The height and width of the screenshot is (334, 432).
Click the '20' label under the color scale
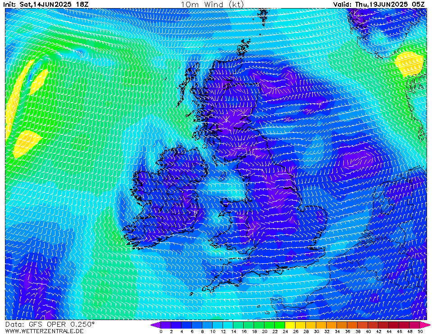tap(264, 331)
